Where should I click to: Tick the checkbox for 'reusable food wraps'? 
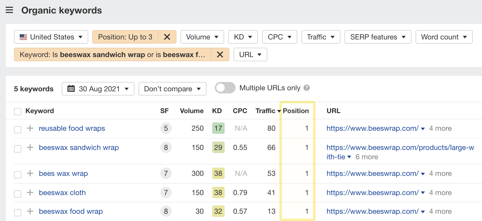click(x=18, y=129)
